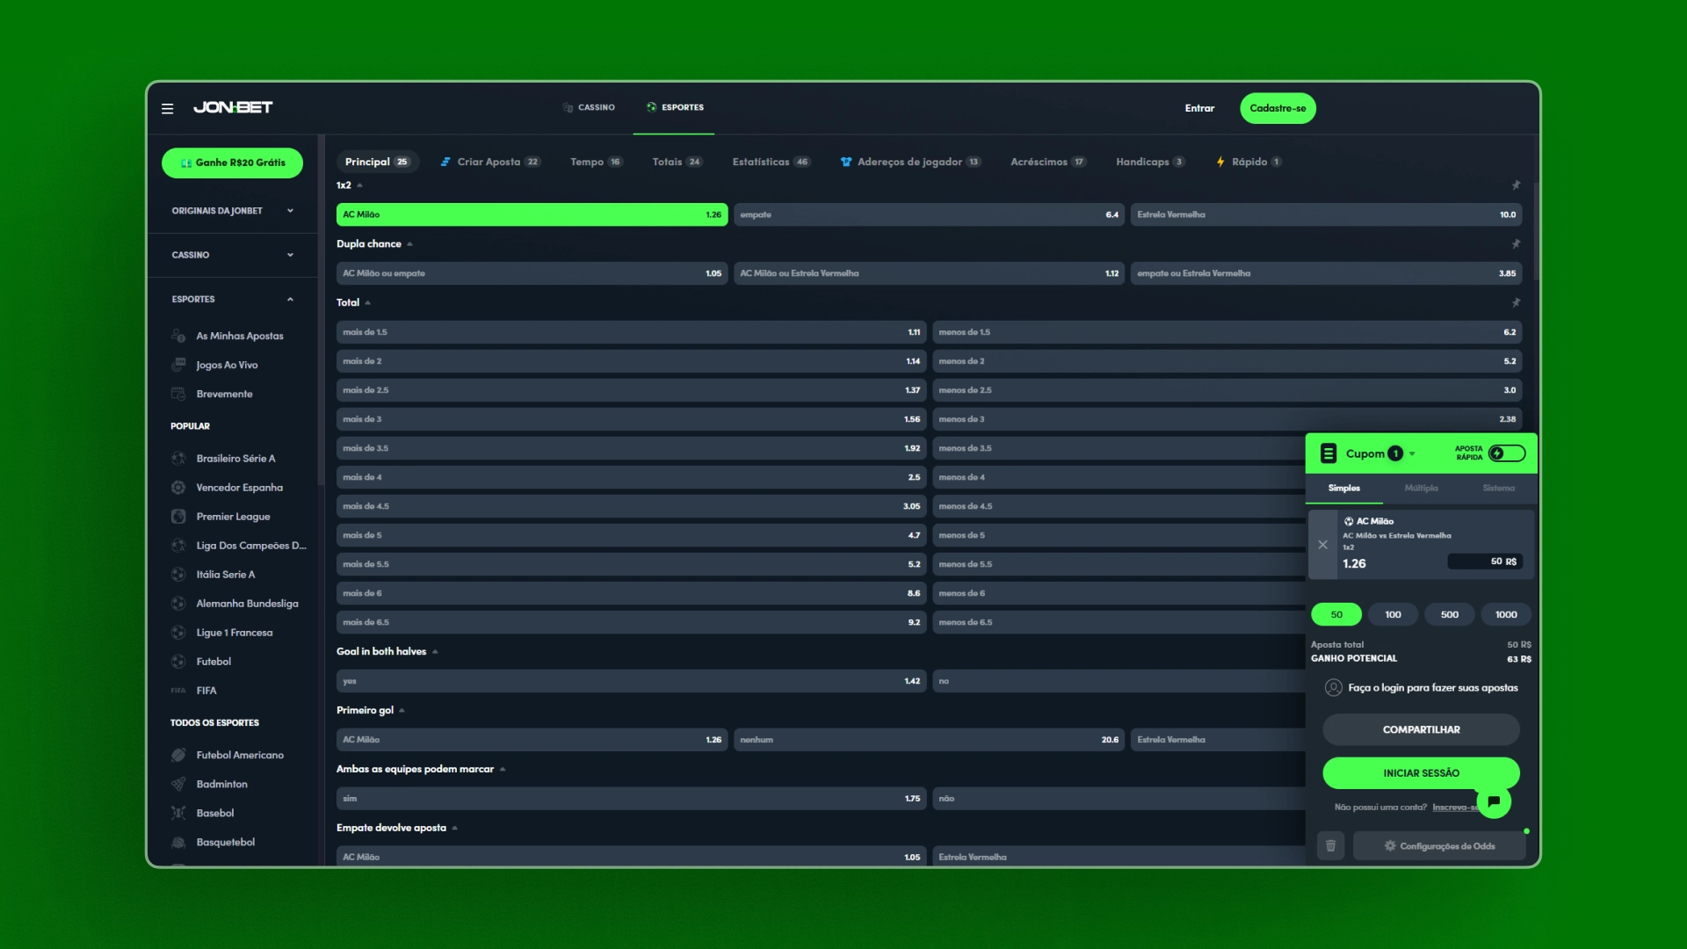1687x949 pixels.
Task: Click the trash icon in the bet slip
Action: [x=1330, y=845]
